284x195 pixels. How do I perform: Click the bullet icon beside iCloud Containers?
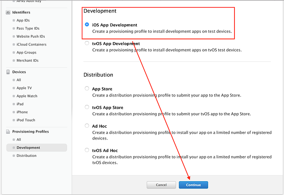click(x=14, y=44)
